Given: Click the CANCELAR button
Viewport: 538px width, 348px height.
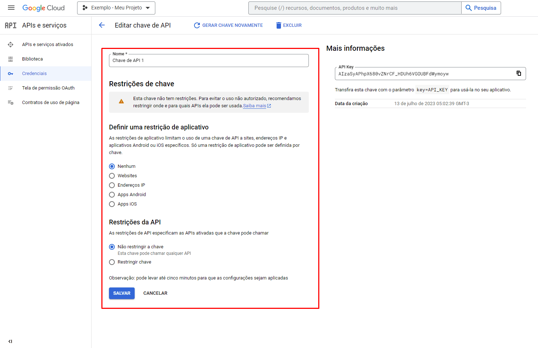Looking at the screenshot, I should pyautogui.click(x=155, y=293).
